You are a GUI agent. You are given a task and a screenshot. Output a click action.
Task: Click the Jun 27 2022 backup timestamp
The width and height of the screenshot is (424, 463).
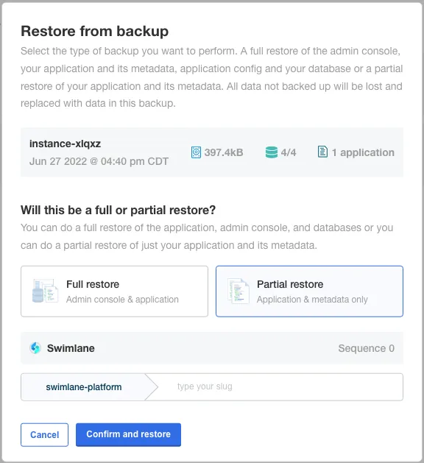point(99,161)
